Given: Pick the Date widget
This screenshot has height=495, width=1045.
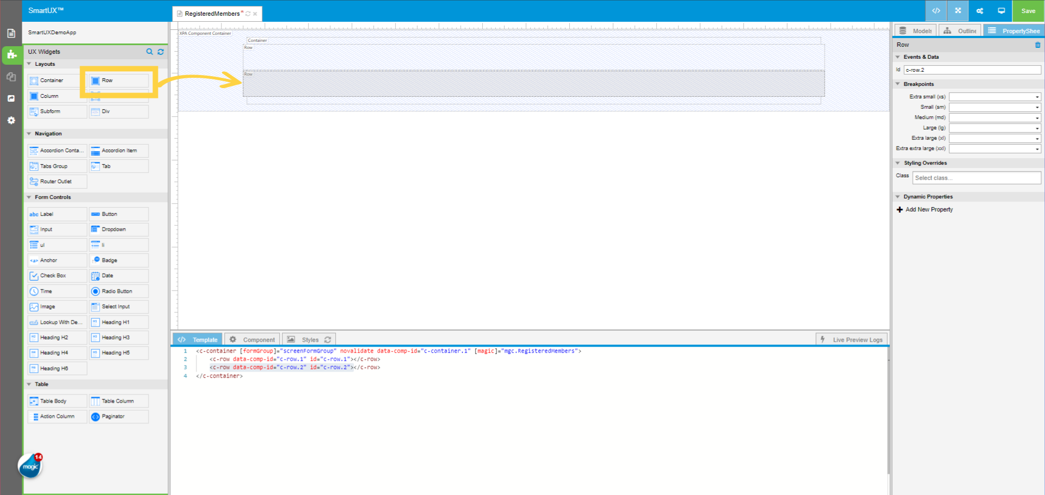Looking at the screenshot, I should [x=119, y=276].
